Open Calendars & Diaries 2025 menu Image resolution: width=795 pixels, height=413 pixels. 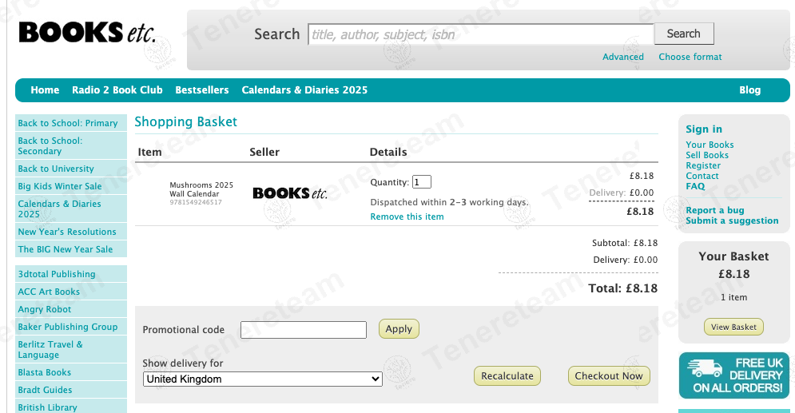click(x=304, y=90)
